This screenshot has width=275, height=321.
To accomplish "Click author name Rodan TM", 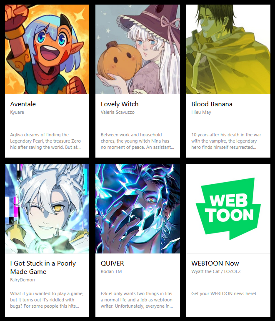I will (111, 271).
